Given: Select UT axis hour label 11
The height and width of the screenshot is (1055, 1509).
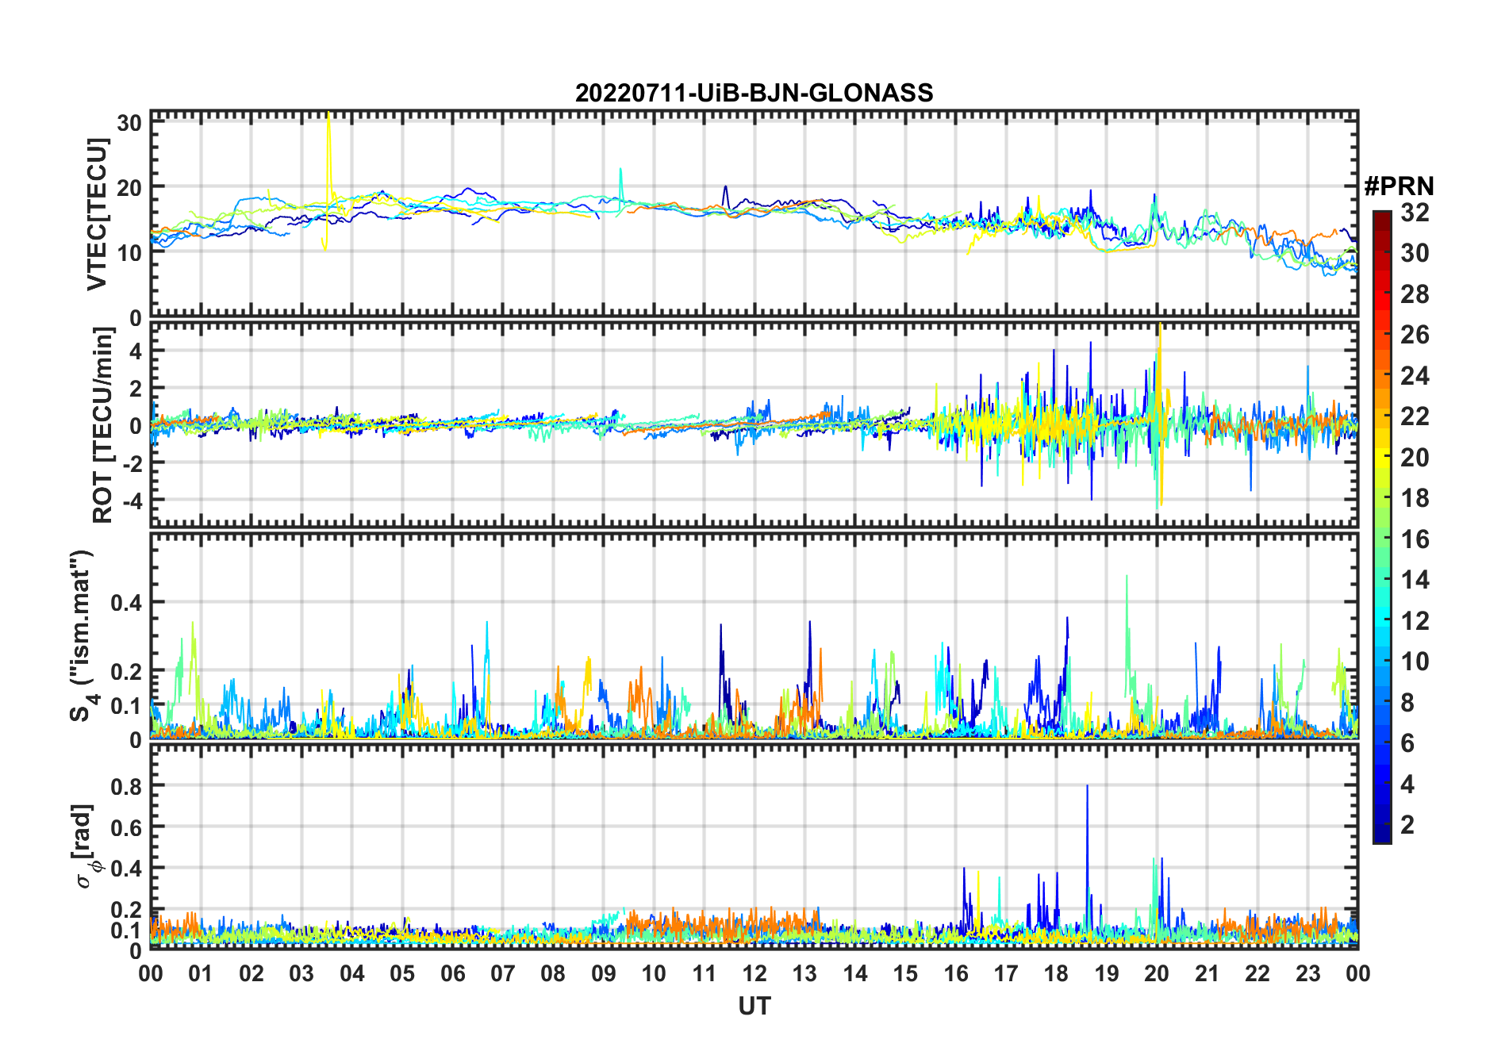Looking at the screenshot, I should coord(705,973).
